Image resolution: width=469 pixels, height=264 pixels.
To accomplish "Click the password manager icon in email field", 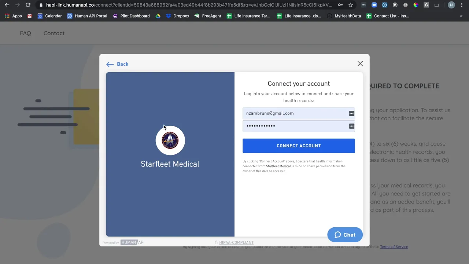I will (x=351, y=113).
